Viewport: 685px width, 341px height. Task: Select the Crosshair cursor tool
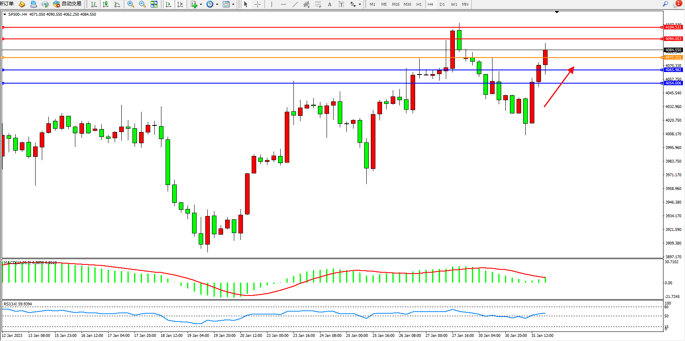tap(257, 4)
